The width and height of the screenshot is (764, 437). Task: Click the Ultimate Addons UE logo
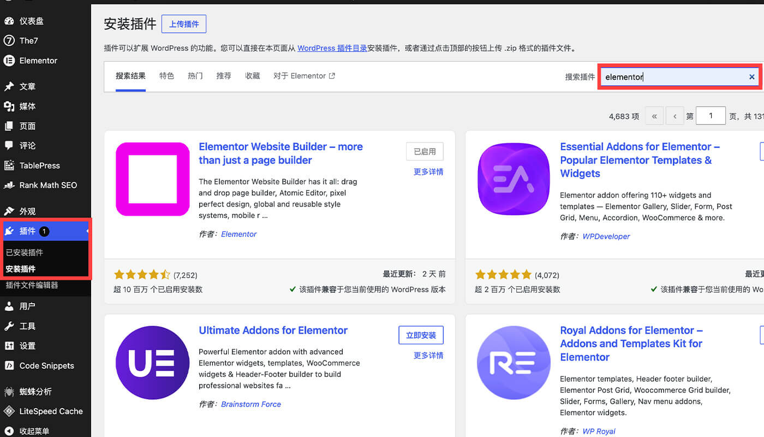pyautogui.click(x=153, y=363)
